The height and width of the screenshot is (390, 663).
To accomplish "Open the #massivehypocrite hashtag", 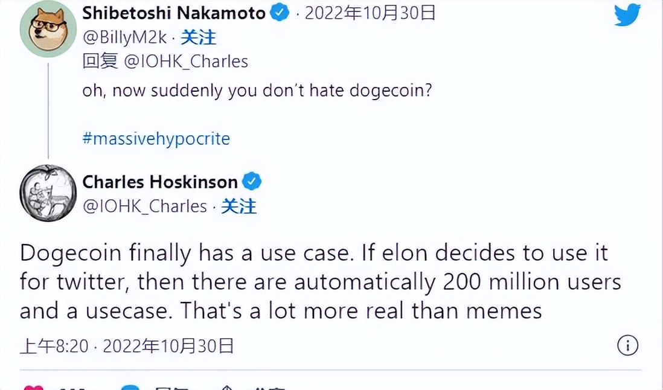I will 156,139.
